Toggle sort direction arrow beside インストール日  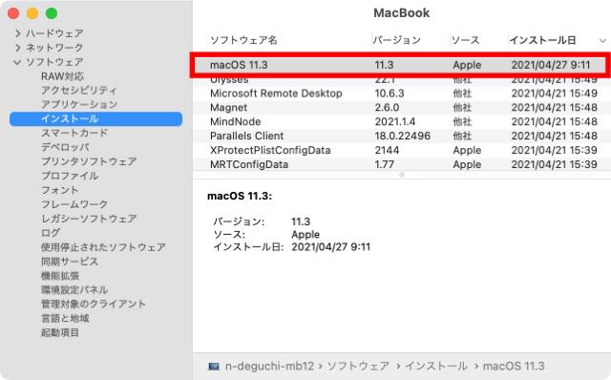(x=602, y=40)
